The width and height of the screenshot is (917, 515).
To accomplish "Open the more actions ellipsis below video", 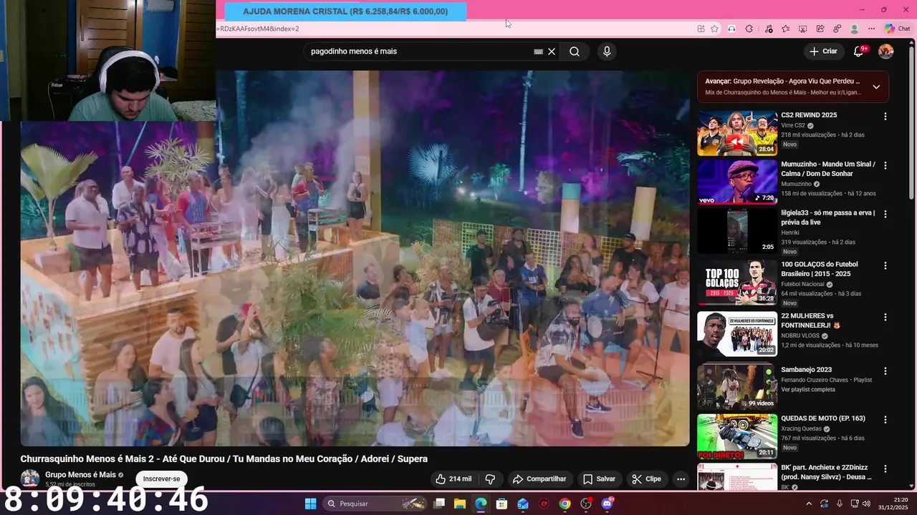I will point(681,479).
